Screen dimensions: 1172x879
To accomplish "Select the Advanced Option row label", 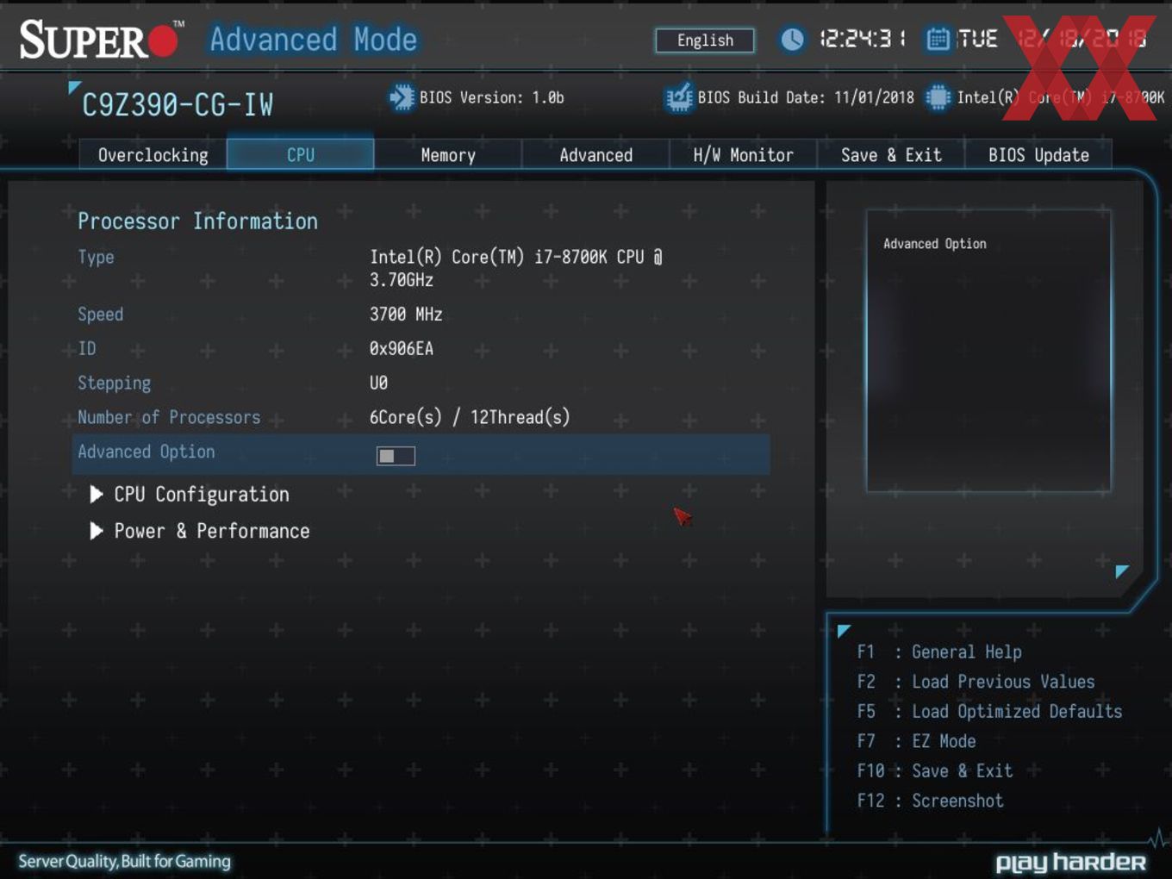I will click(x=146, y=452).
